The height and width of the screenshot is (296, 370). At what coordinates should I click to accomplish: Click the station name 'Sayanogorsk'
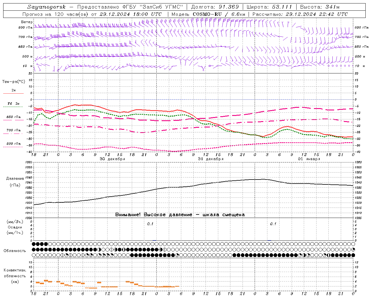coord(47,7)
